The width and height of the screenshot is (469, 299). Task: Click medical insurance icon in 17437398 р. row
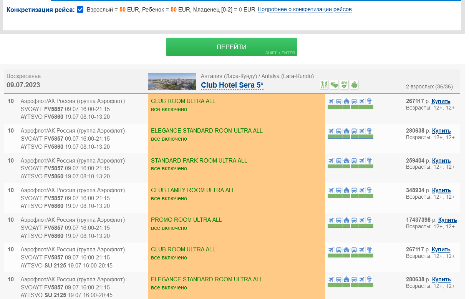(370, 220)
